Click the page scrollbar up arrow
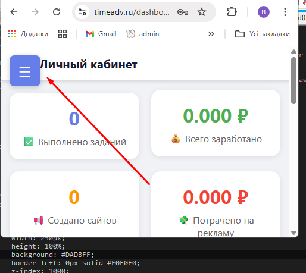This screenshot has height=273, width=306. tap(293, 52)
